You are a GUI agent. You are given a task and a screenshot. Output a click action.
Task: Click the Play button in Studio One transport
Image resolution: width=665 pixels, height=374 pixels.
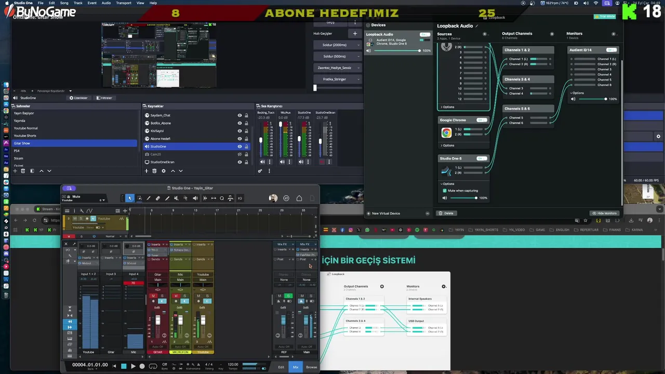click(x=133, y=366)
